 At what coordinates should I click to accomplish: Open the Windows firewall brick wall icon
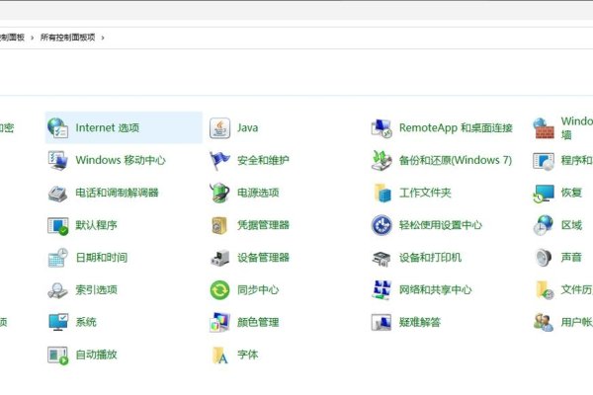pos(544,128)
